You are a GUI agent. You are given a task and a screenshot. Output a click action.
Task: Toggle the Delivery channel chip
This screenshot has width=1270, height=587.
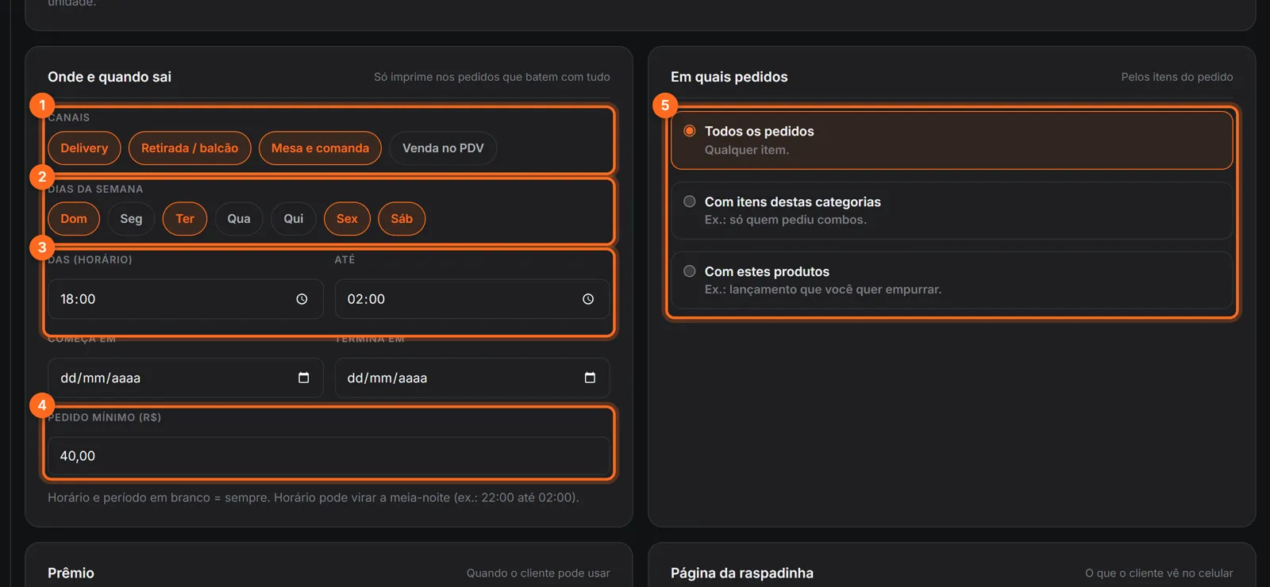[84, 148]
